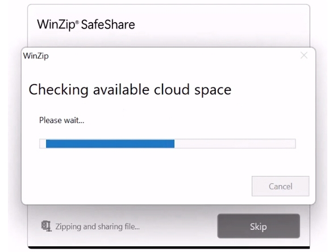Image resolution: width=333 pixels, height=252 pixels.
Task: Click the blank area between heading and X
Action: [265, 89]
